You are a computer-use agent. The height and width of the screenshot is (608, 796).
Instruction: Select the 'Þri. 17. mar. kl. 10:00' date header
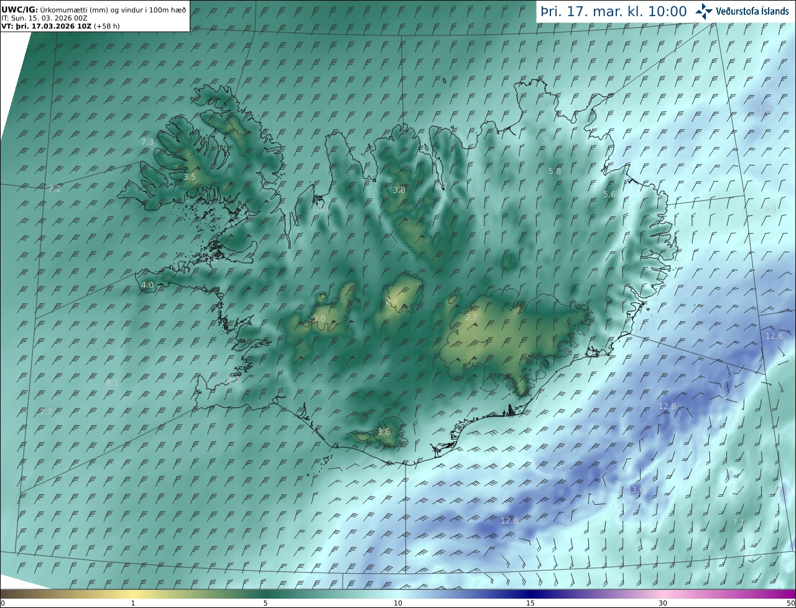tap(613, 12)
